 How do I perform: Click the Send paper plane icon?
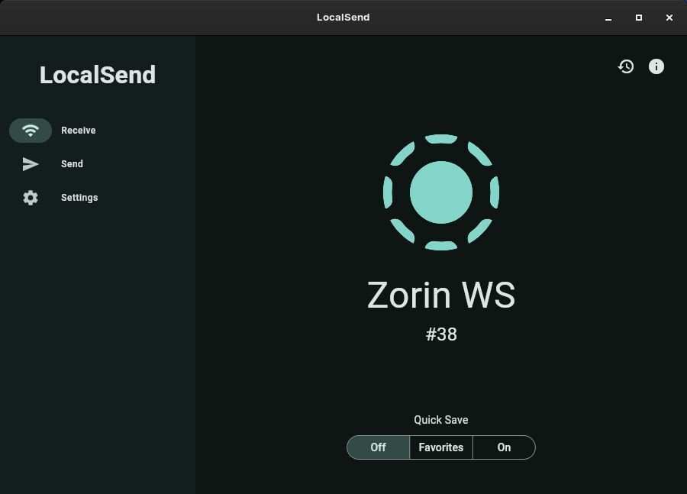click(x=31, y=164)
